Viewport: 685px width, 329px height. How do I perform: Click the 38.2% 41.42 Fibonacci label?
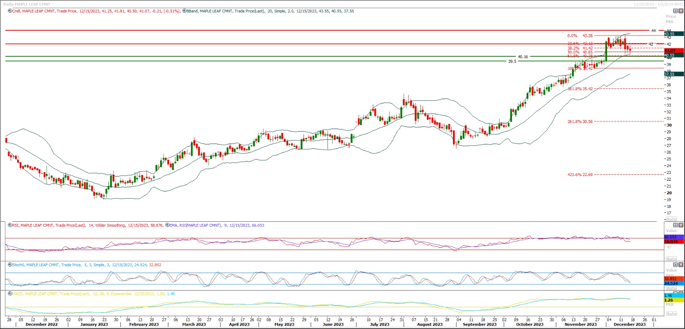[580, 48]
